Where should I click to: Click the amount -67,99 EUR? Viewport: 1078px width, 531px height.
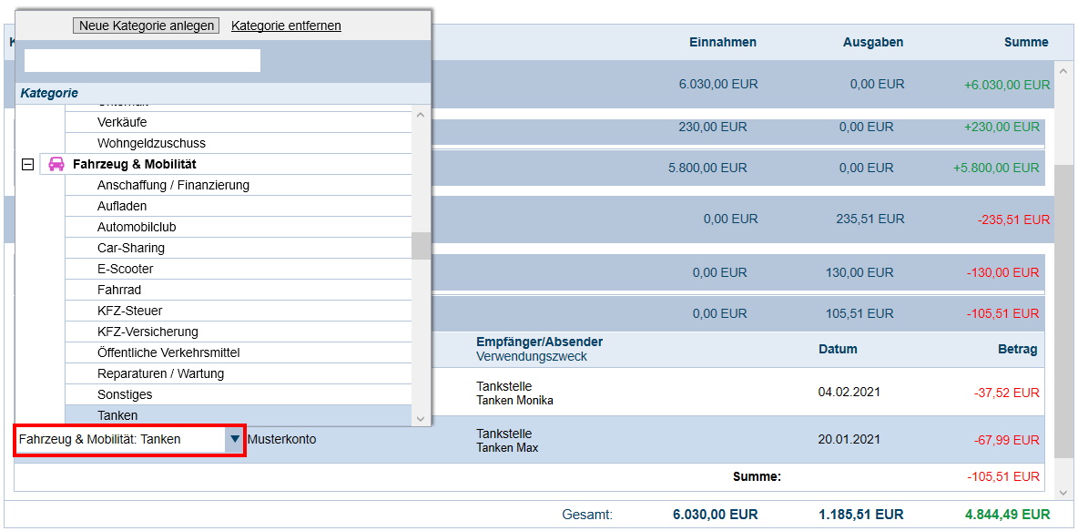(1006, 440)
